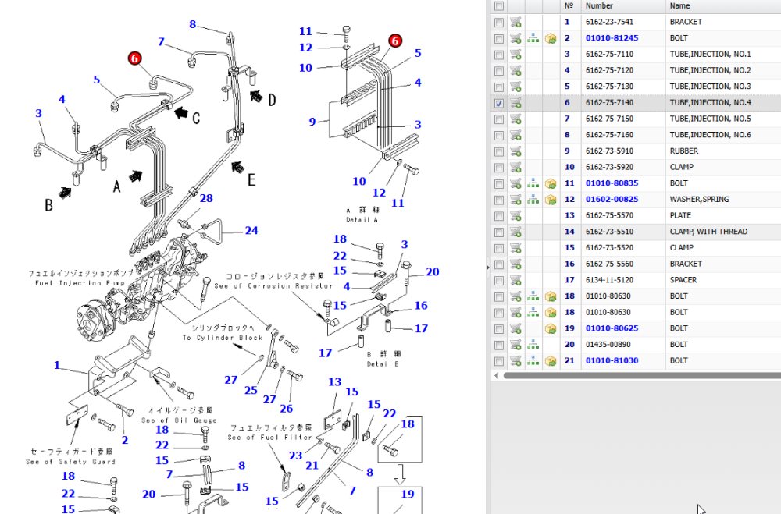Select callout 13 on the diagram
The width and height of the screenshot is (781, 514).
(x=335, y=381)
